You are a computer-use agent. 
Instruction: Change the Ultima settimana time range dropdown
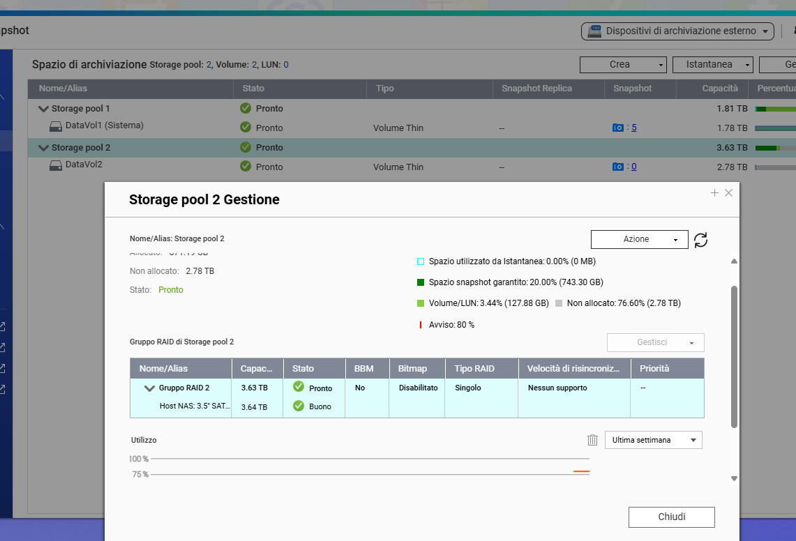point(653,440)
